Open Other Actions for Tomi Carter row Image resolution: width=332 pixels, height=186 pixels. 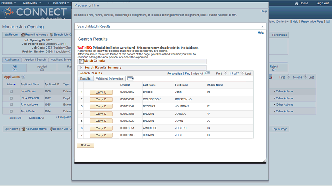(284, 111)
